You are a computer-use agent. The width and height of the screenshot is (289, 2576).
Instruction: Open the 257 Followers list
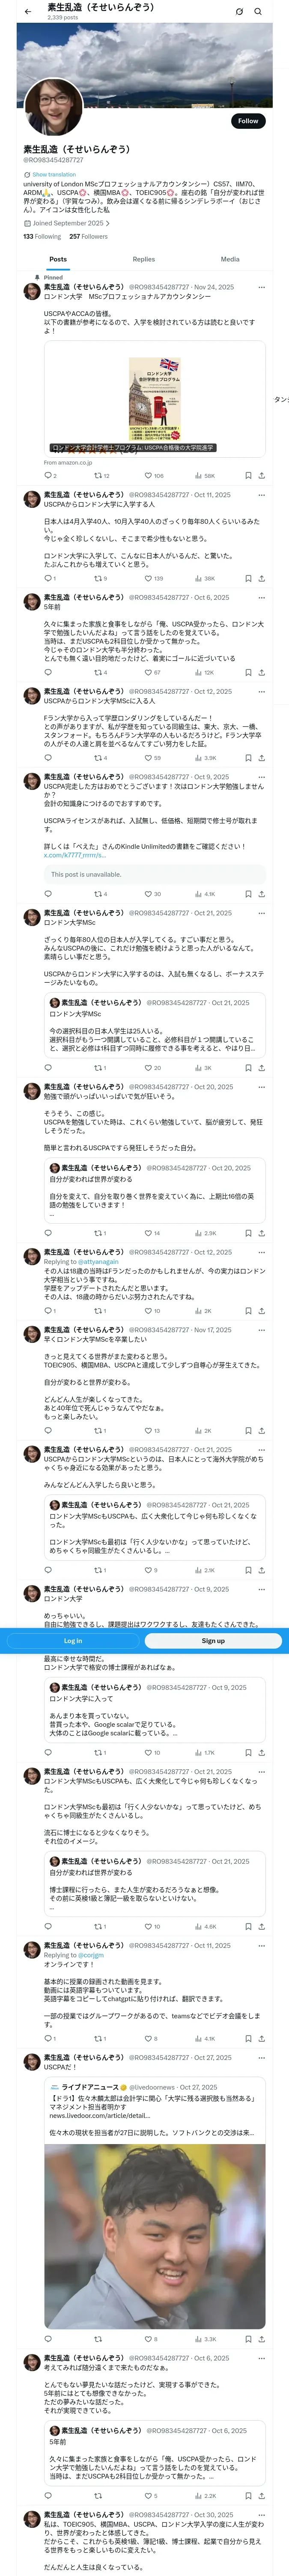coord(89,237)
